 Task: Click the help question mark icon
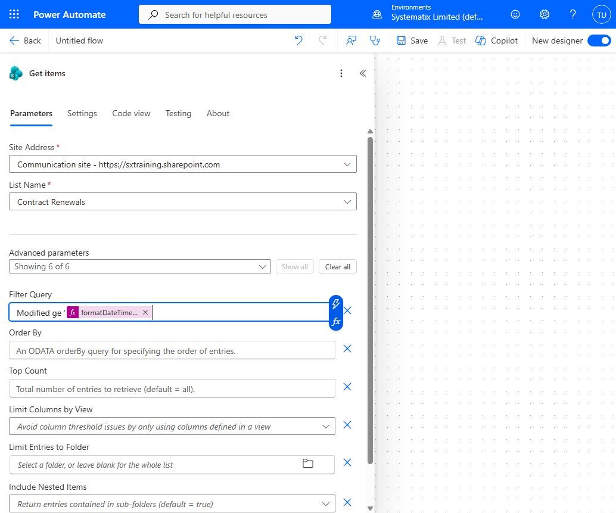point(573,14)
